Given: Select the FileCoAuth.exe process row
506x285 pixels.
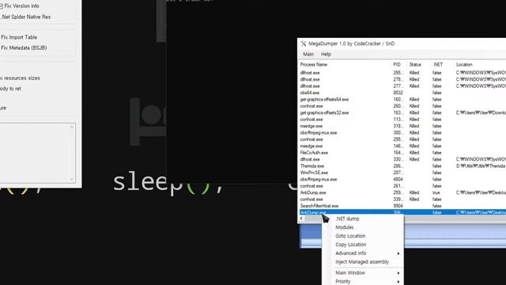Looking at the screenshot, I should (402, 153).
